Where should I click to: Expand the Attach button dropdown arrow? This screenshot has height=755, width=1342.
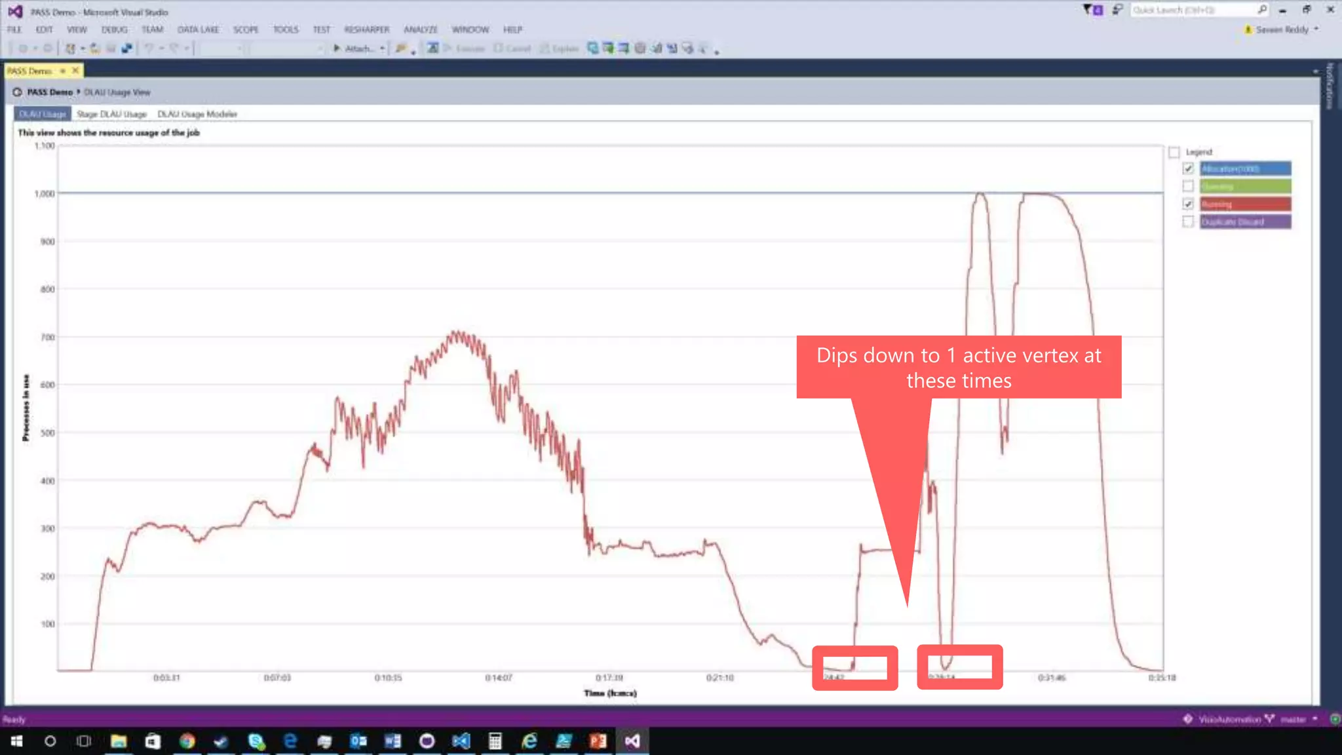pos(382,48)
